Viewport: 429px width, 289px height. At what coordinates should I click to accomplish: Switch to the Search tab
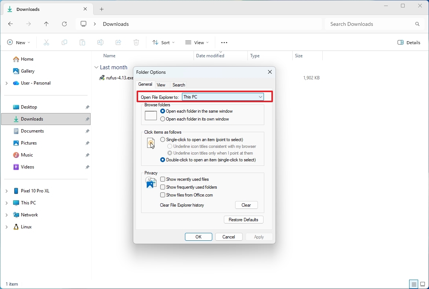click(x=179, y=85)
